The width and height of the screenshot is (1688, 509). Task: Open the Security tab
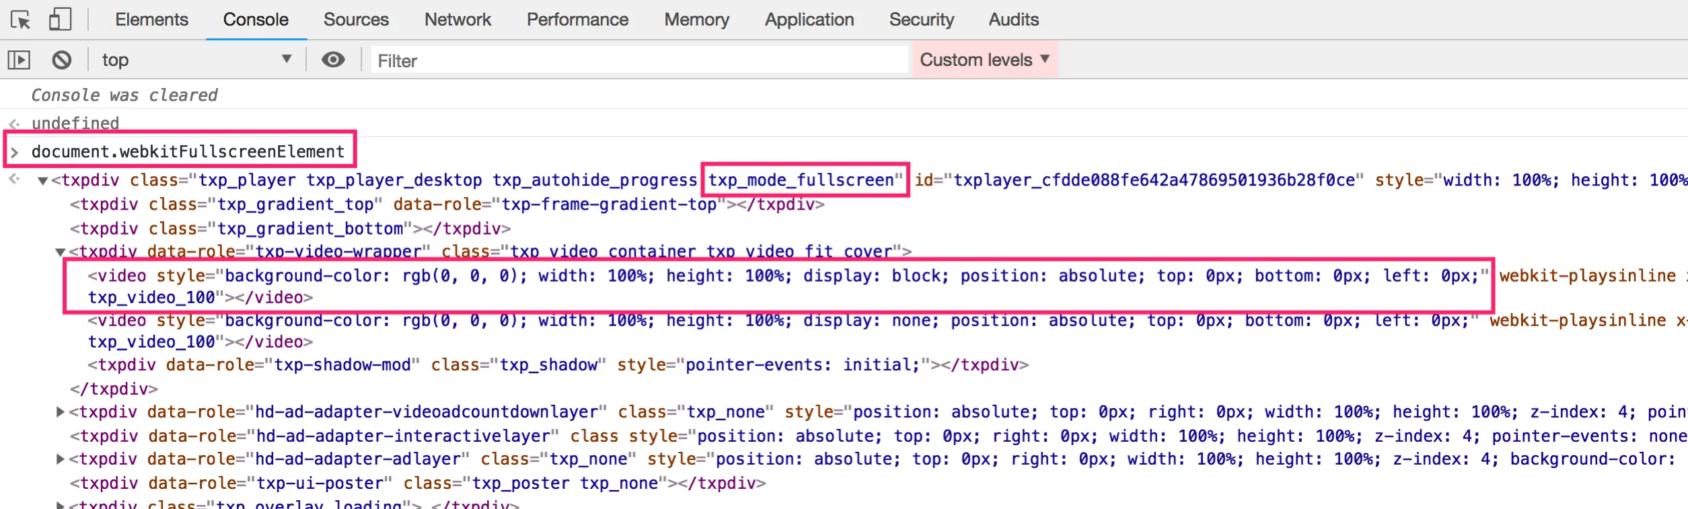tap(921, 19)
